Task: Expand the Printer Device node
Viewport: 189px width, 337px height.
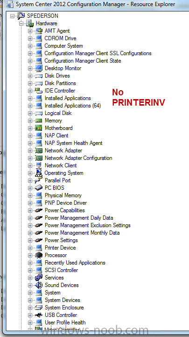Action: (x=30, y=248)
